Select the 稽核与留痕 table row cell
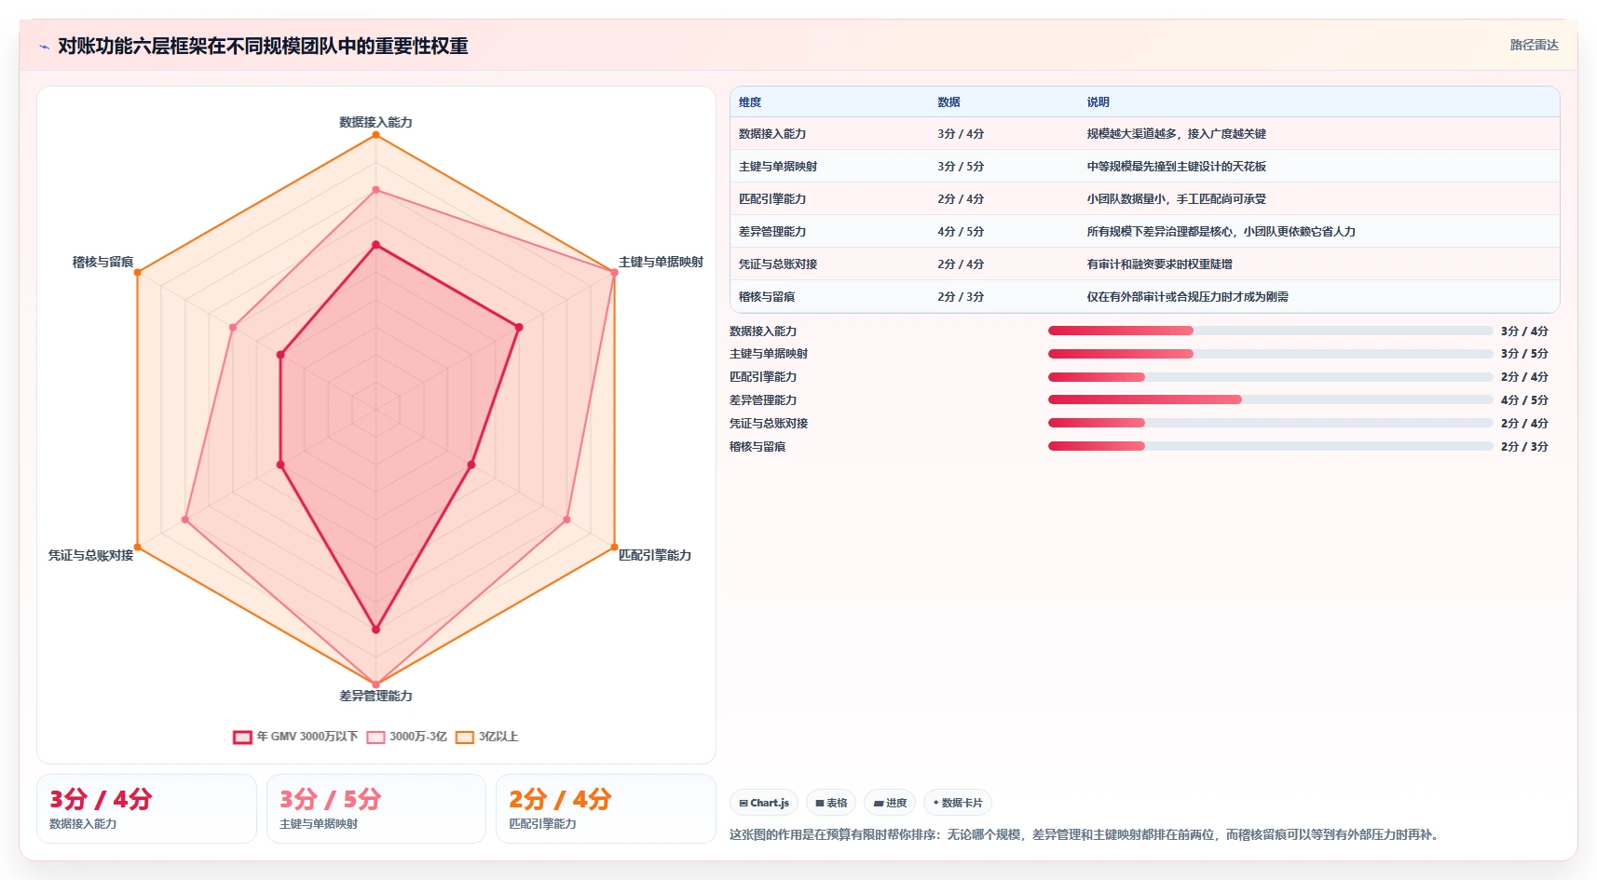 tap(767, 297)
